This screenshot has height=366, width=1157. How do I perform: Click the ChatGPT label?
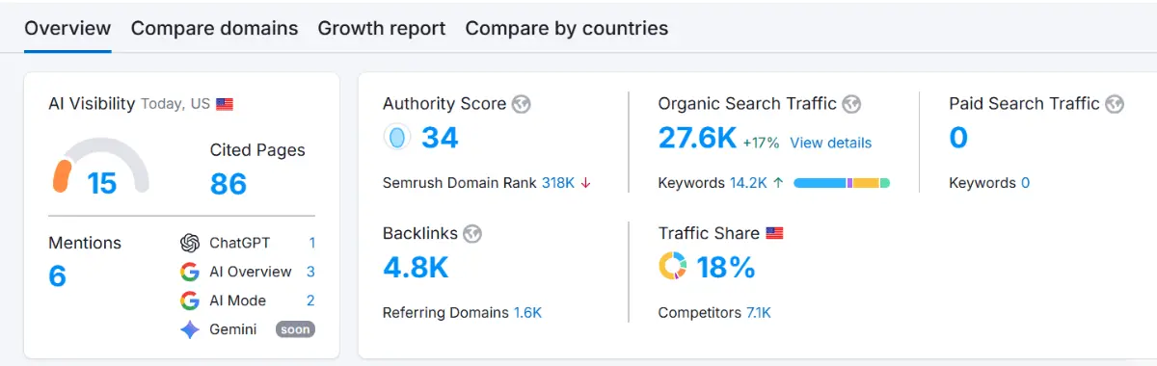click(240, 243)
